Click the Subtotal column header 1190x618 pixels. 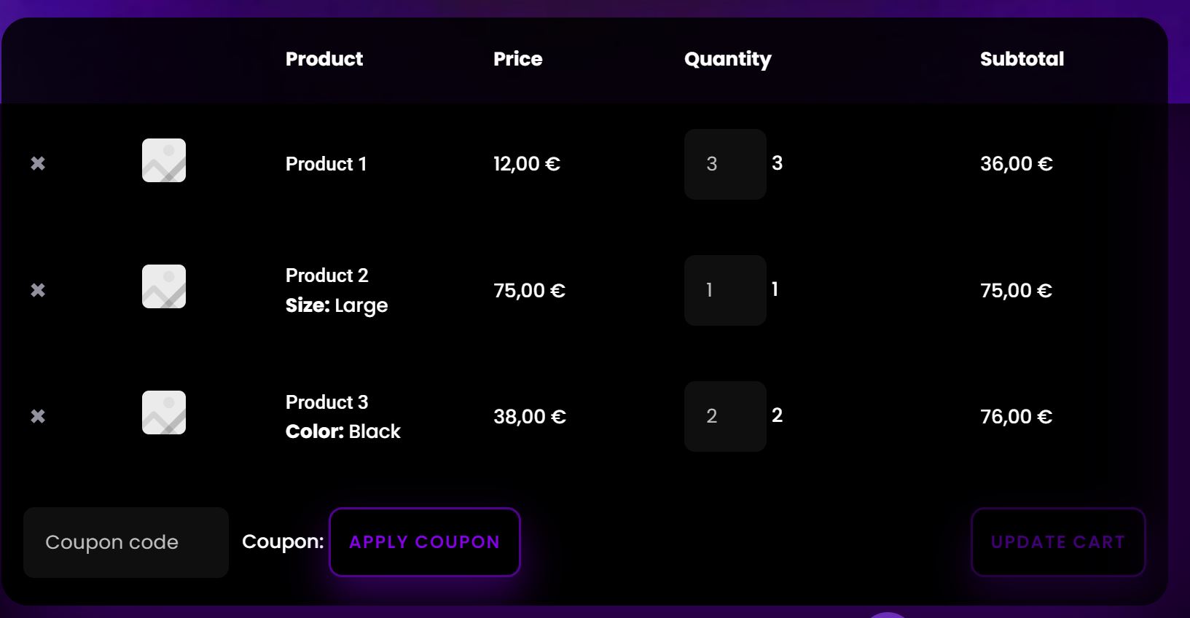pos(1022,59)
